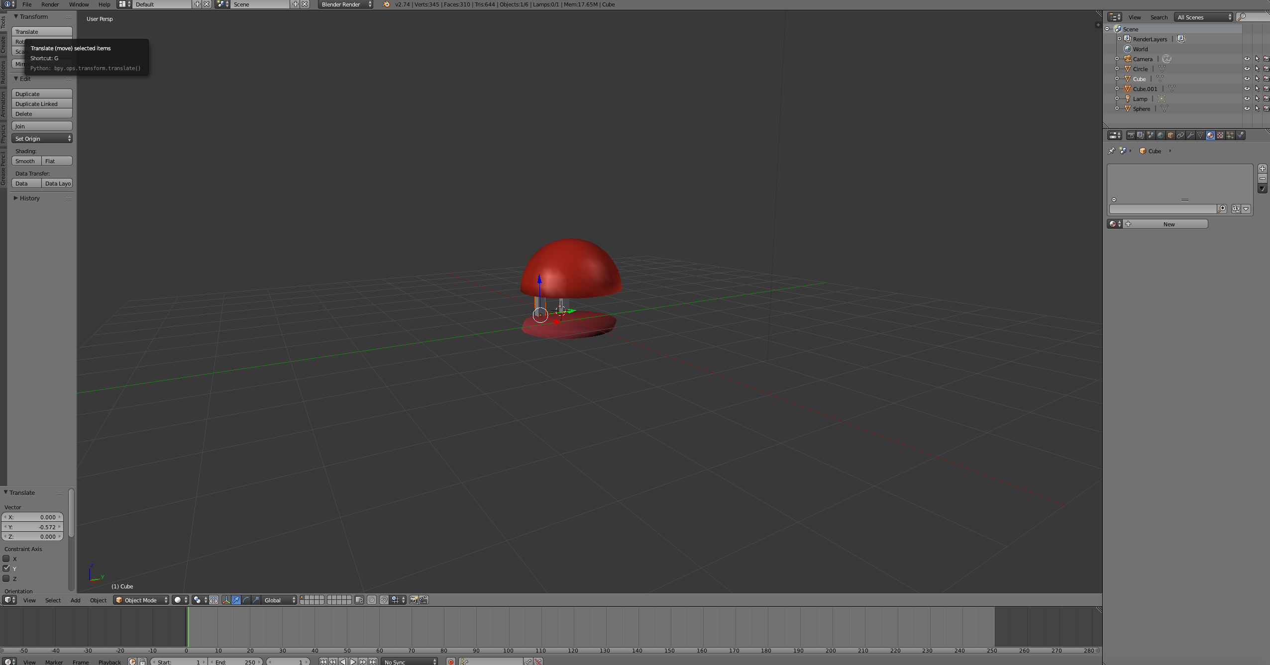Open the Set Origin dropdown

click(42, 138)
